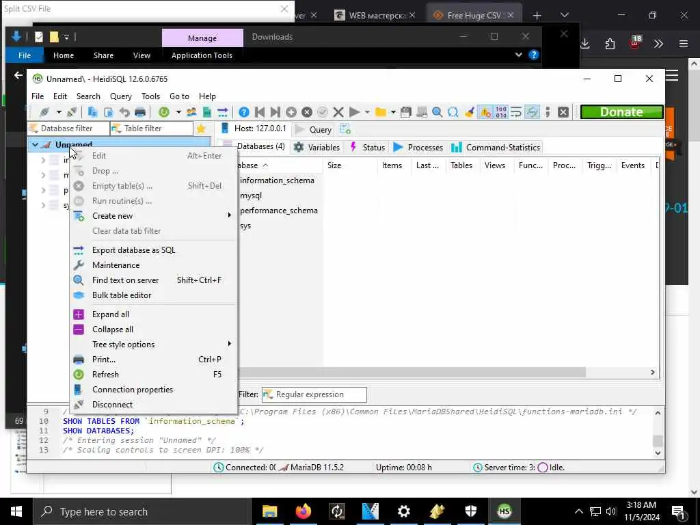
Task: Open the session manager connect icon
Action: tap(44, 112)
